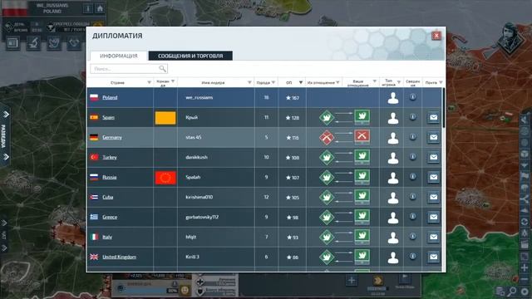Click the magnifier icon in the search field
This screenshot has width=532, height=299.
(163, 69)
